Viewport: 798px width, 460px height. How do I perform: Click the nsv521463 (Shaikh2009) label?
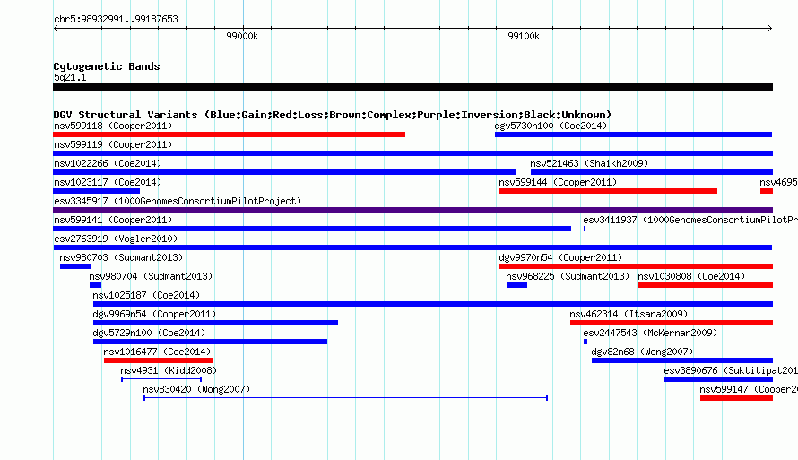pos(589,163)
